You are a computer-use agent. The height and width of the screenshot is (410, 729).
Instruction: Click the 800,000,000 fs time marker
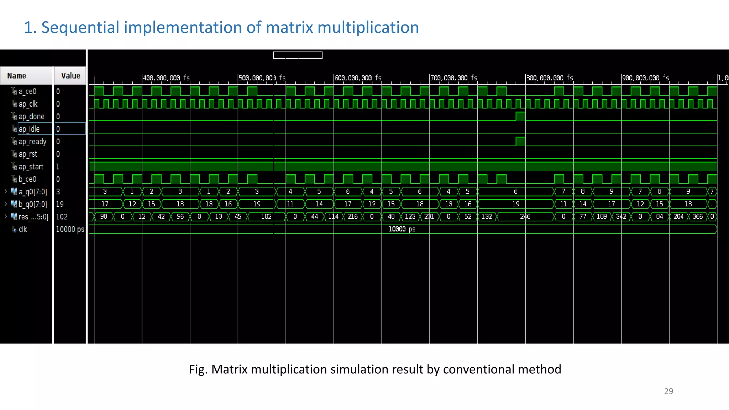550,78
